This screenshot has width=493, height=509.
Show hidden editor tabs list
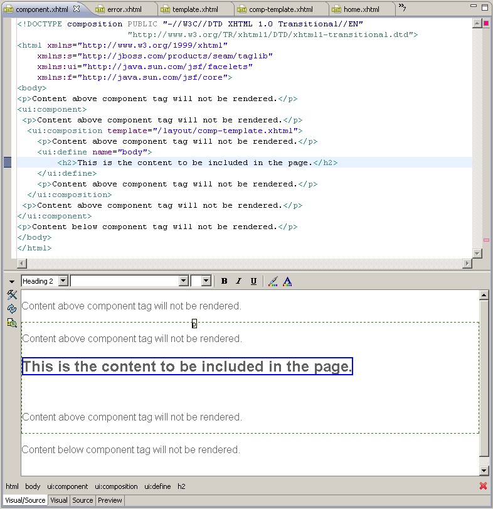point(402,7)
